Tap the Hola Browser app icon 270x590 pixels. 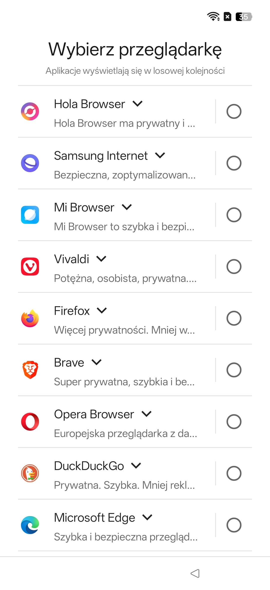point(30,111)
